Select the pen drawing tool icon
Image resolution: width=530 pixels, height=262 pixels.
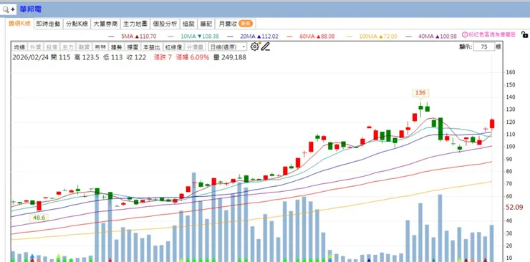click(x=265, y=47)
